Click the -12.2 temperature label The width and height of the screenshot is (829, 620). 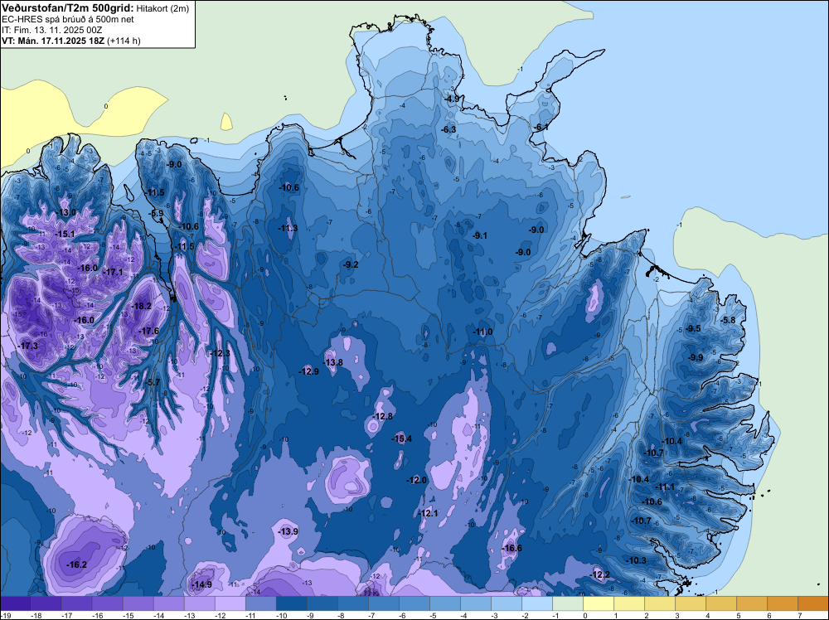(x=600, y=574)
